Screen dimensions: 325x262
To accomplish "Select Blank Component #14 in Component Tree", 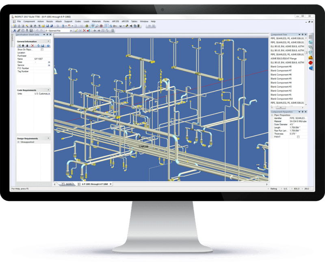I will [x=282, y=99].
